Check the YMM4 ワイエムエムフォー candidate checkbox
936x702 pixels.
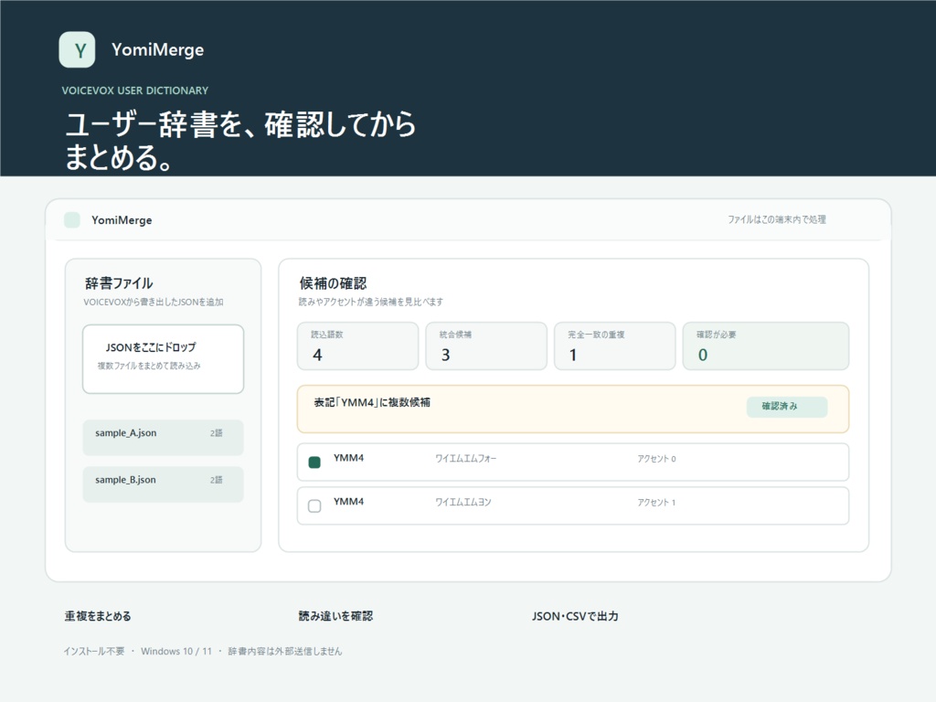tap(314, 462)
